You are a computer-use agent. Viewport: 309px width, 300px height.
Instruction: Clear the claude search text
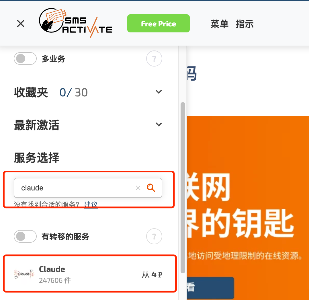pos(138,188)
